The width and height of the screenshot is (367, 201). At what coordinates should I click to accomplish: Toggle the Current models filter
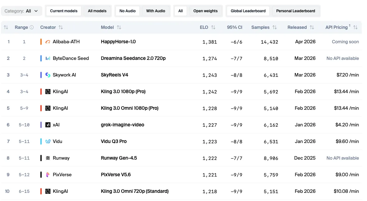pyautogui.click(x=64, y=11)
